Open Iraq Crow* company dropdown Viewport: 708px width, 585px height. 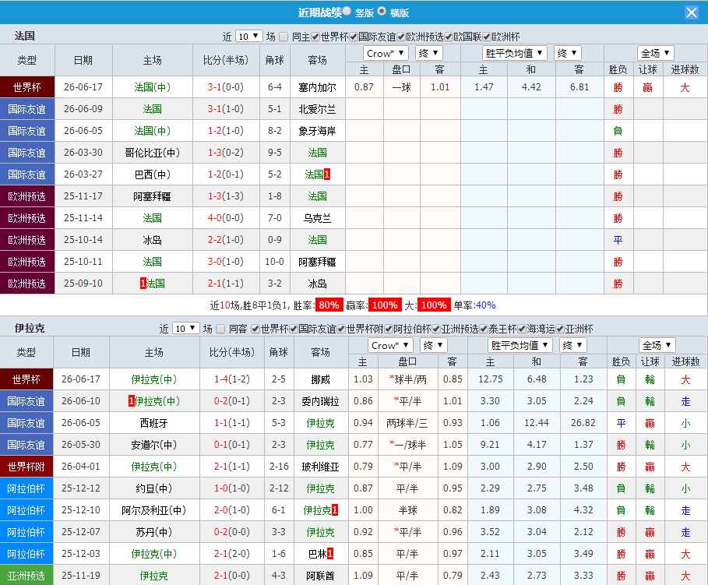click(x=390, y=346)
